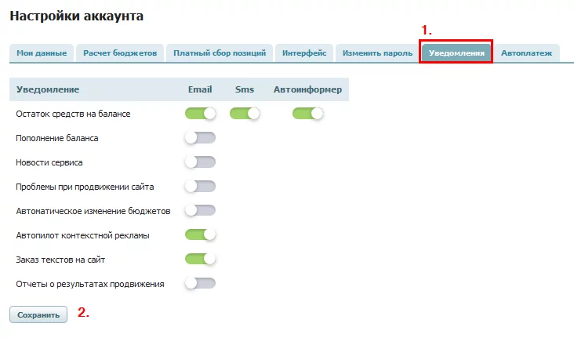
Task: Click Автопилот контекстной рекламы label
Action: 82,235
